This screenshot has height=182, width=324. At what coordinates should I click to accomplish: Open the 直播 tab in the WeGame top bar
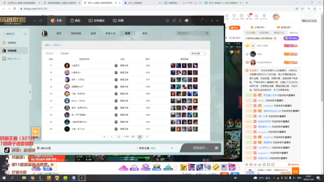pos(118,21)
